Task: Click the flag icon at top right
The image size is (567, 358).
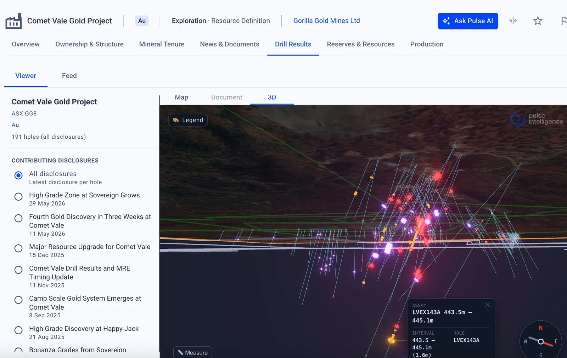Action: [x=564, y=21]
